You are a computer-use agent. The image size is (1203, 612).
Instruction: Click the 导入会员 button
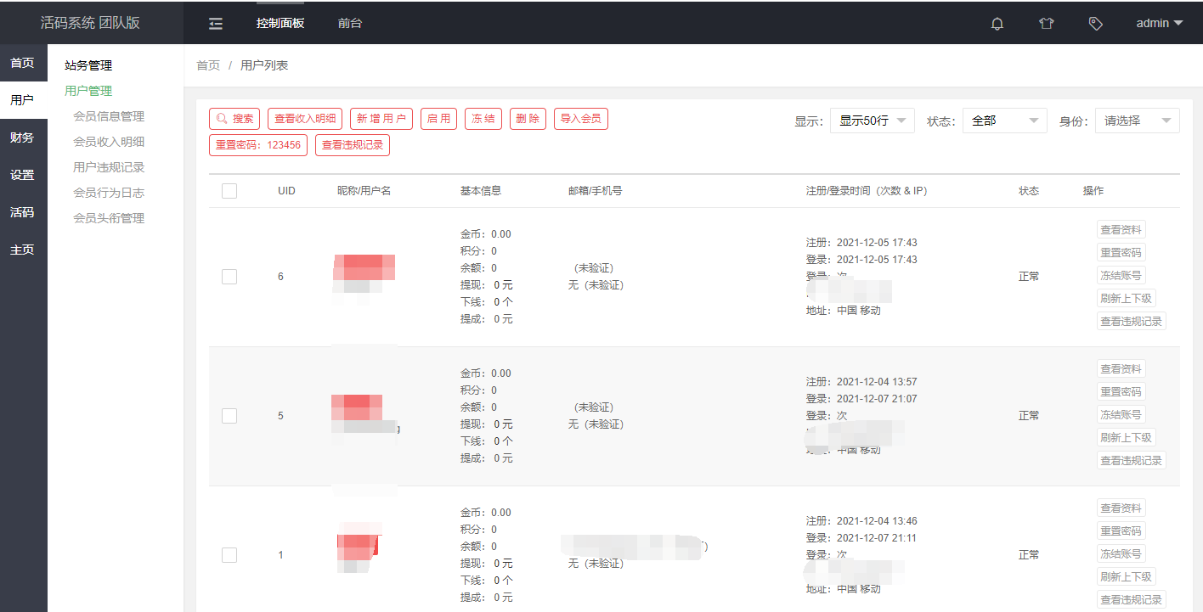click(581, 119)
